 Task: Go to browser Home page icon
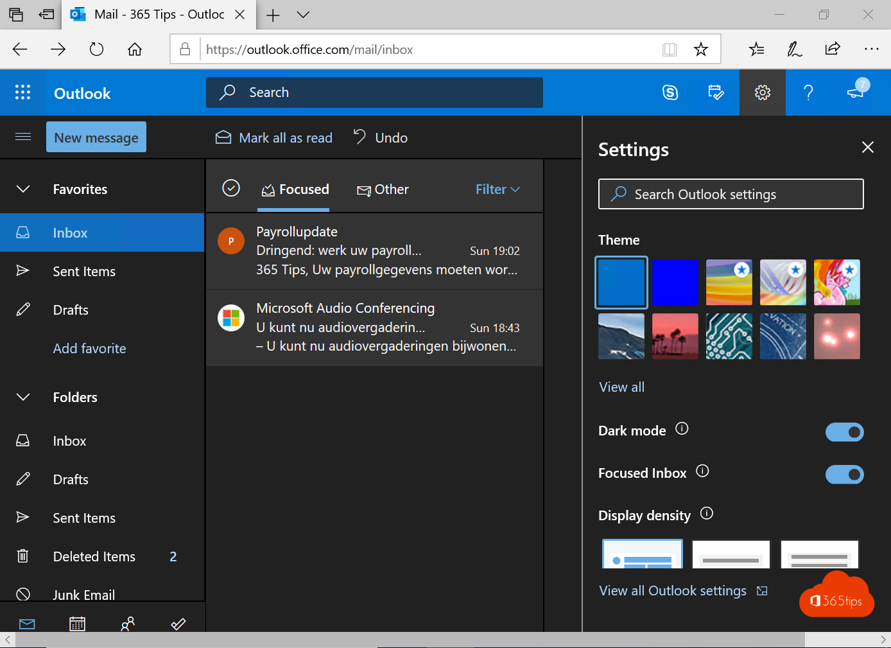coord(135,49)
